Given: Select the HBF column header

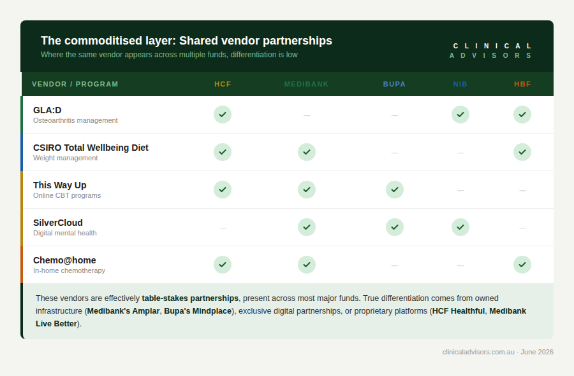Looking at the screenshot, I should pyautogui.click(x=522, y=85).
